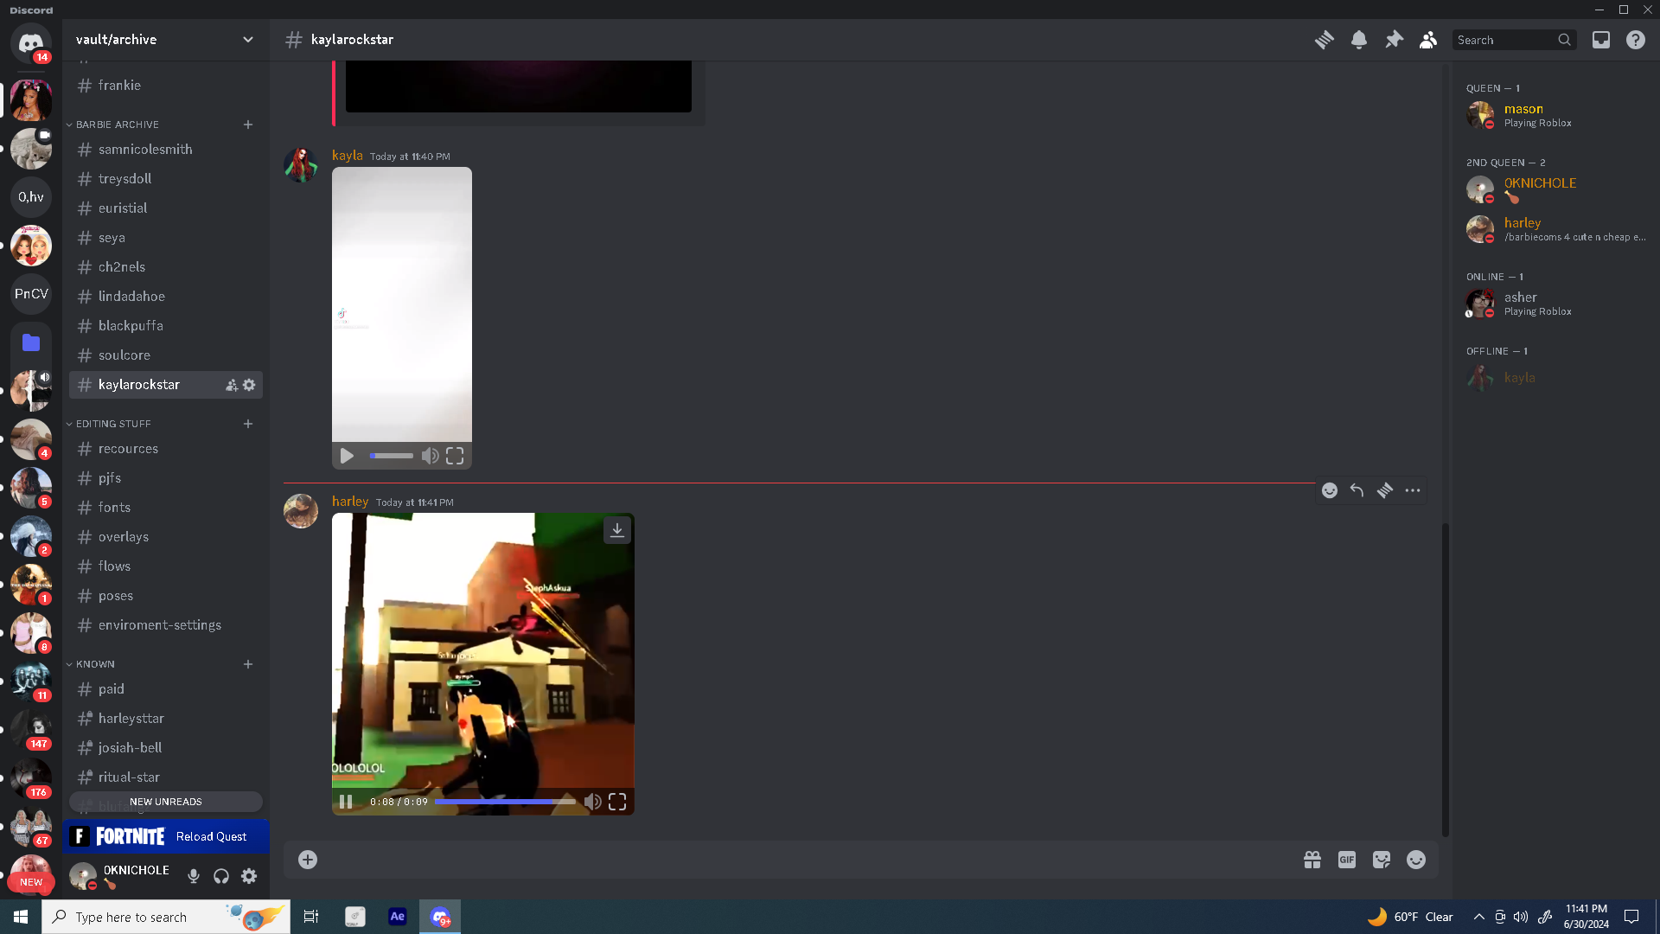
Task: Collapse the KNOWN category
Action: 95,664
